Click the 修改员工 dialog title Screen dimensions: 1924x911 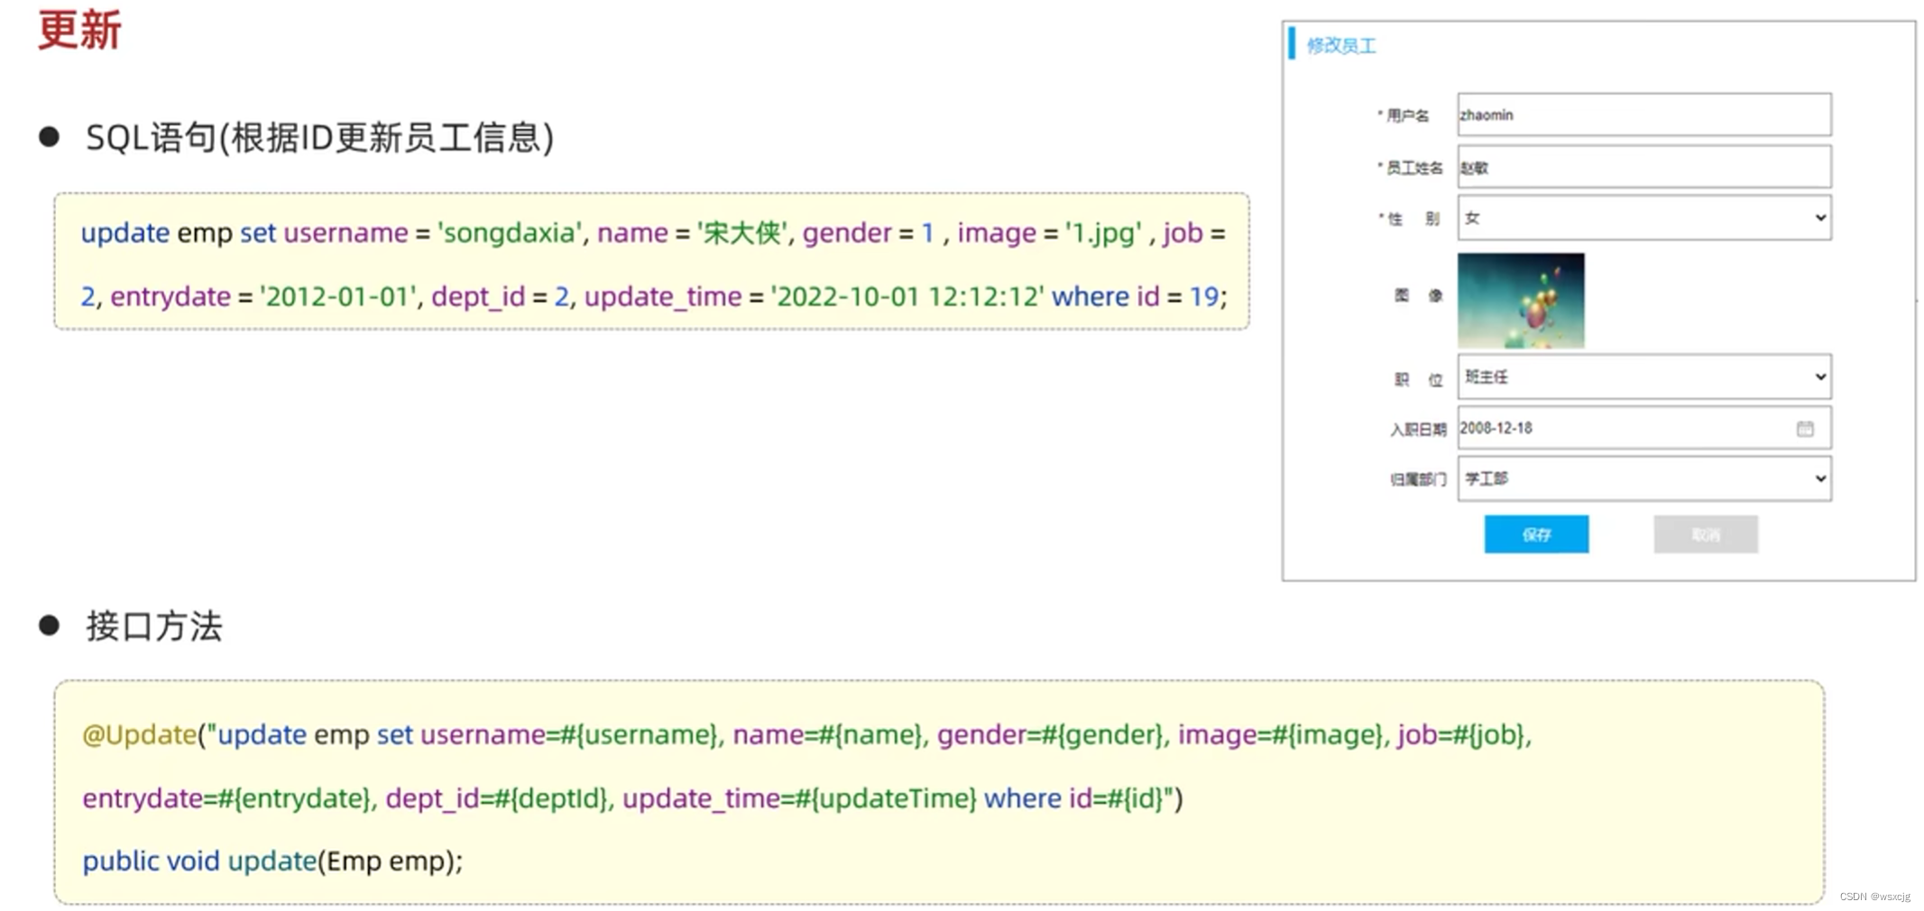tap(1341, 45)
